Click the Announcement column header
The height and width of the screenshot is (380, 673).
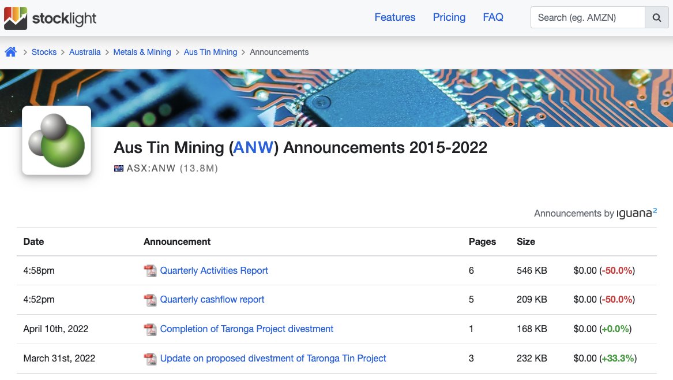click(x=177, y=241)
